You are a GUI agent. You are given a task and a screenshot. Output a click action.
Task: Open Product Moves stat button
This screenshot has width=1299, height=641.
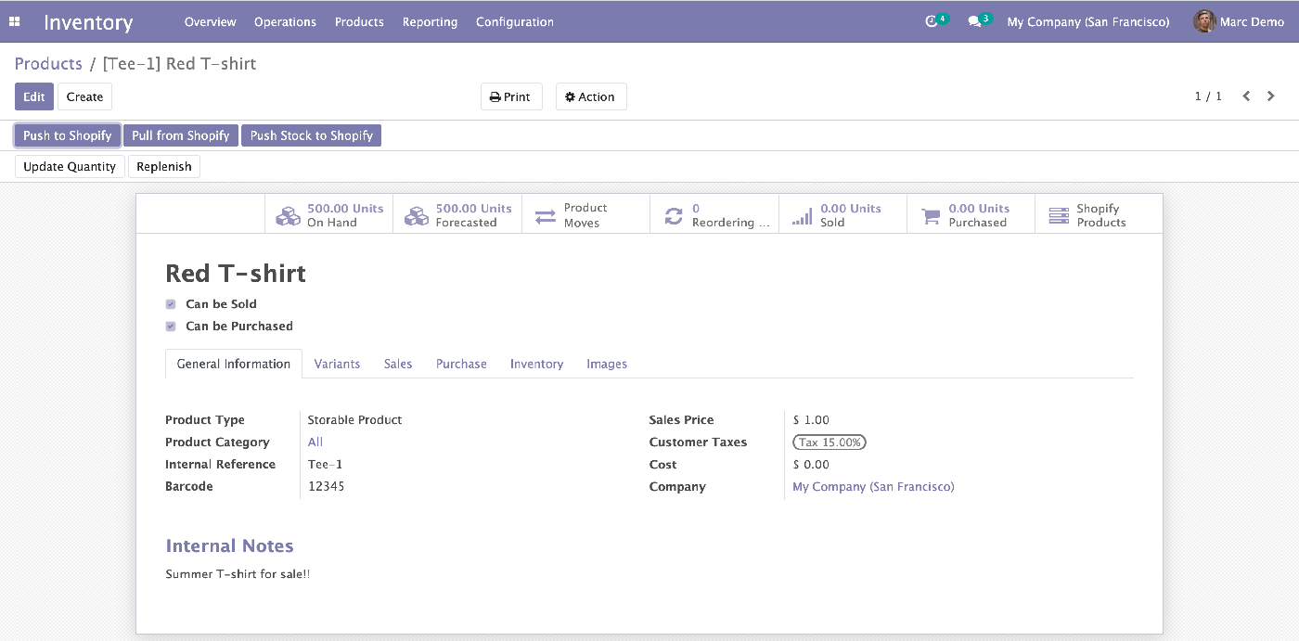pos(586,215)
